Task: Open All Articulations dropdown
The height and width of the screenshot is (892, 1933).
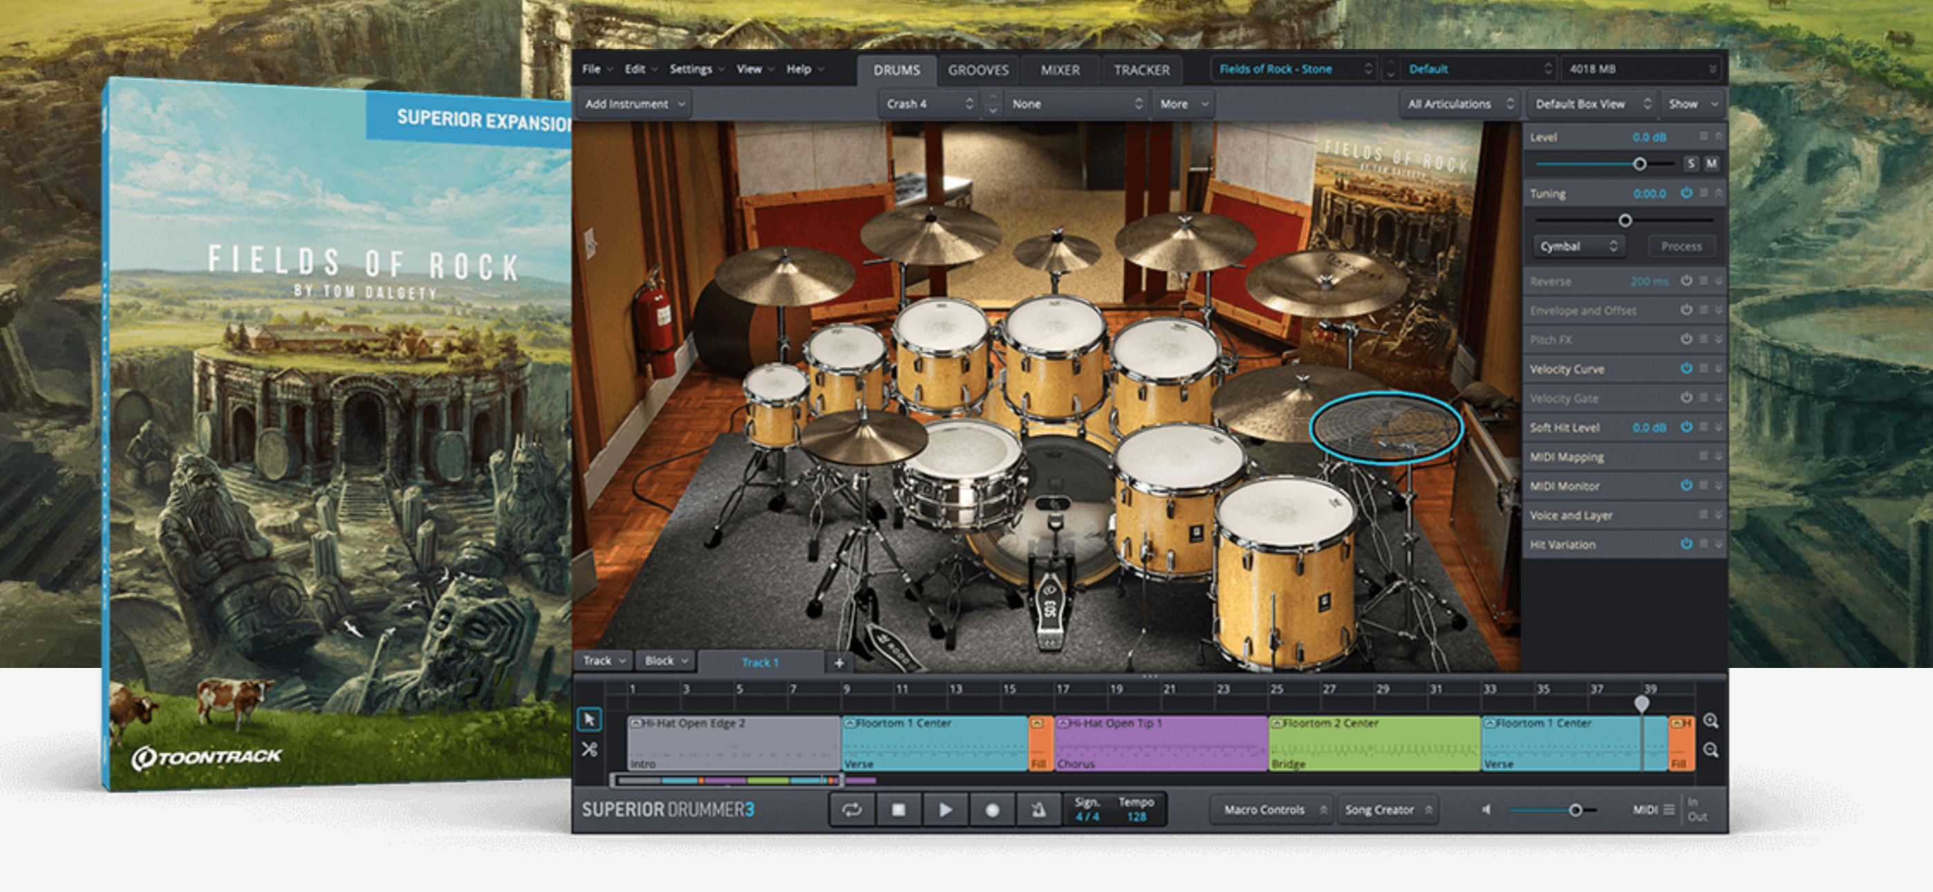Action: click(x=1460, y=104)
